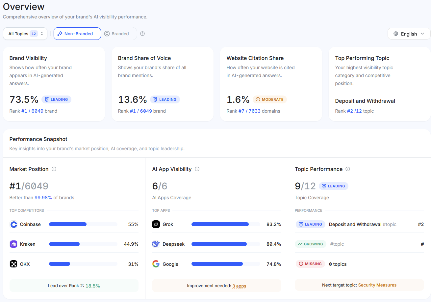The image size is (431, 302).
Task: Select the Google app icon
Action: click(156, 264)
